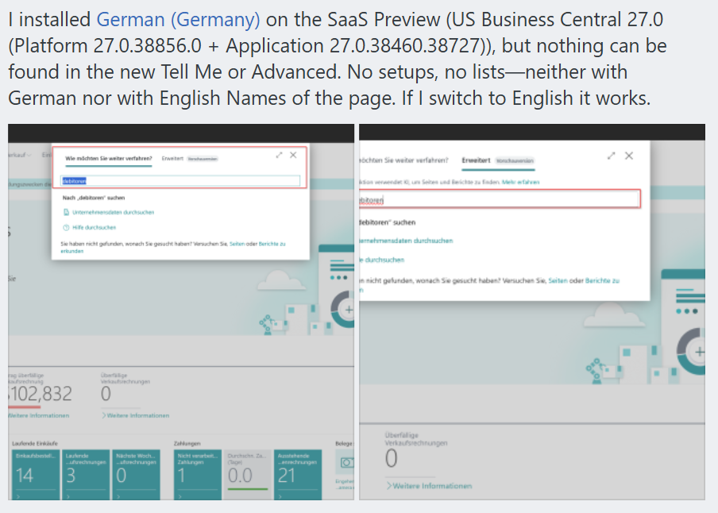Viewport: 718px width, 513px height.
Task: Open the Ausstehende tile showing 21
Action: coord(298,469)
